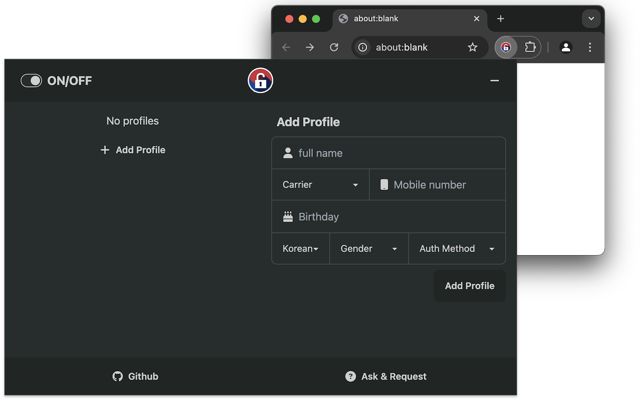Click the Github octocat icon

pos(117,376)
